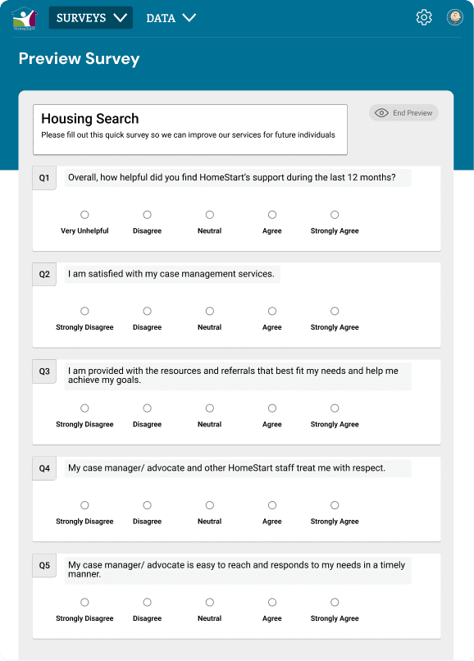Open the SURVEYS menu
The width and height of the screenshot is (474, 661).
(91, 18)
